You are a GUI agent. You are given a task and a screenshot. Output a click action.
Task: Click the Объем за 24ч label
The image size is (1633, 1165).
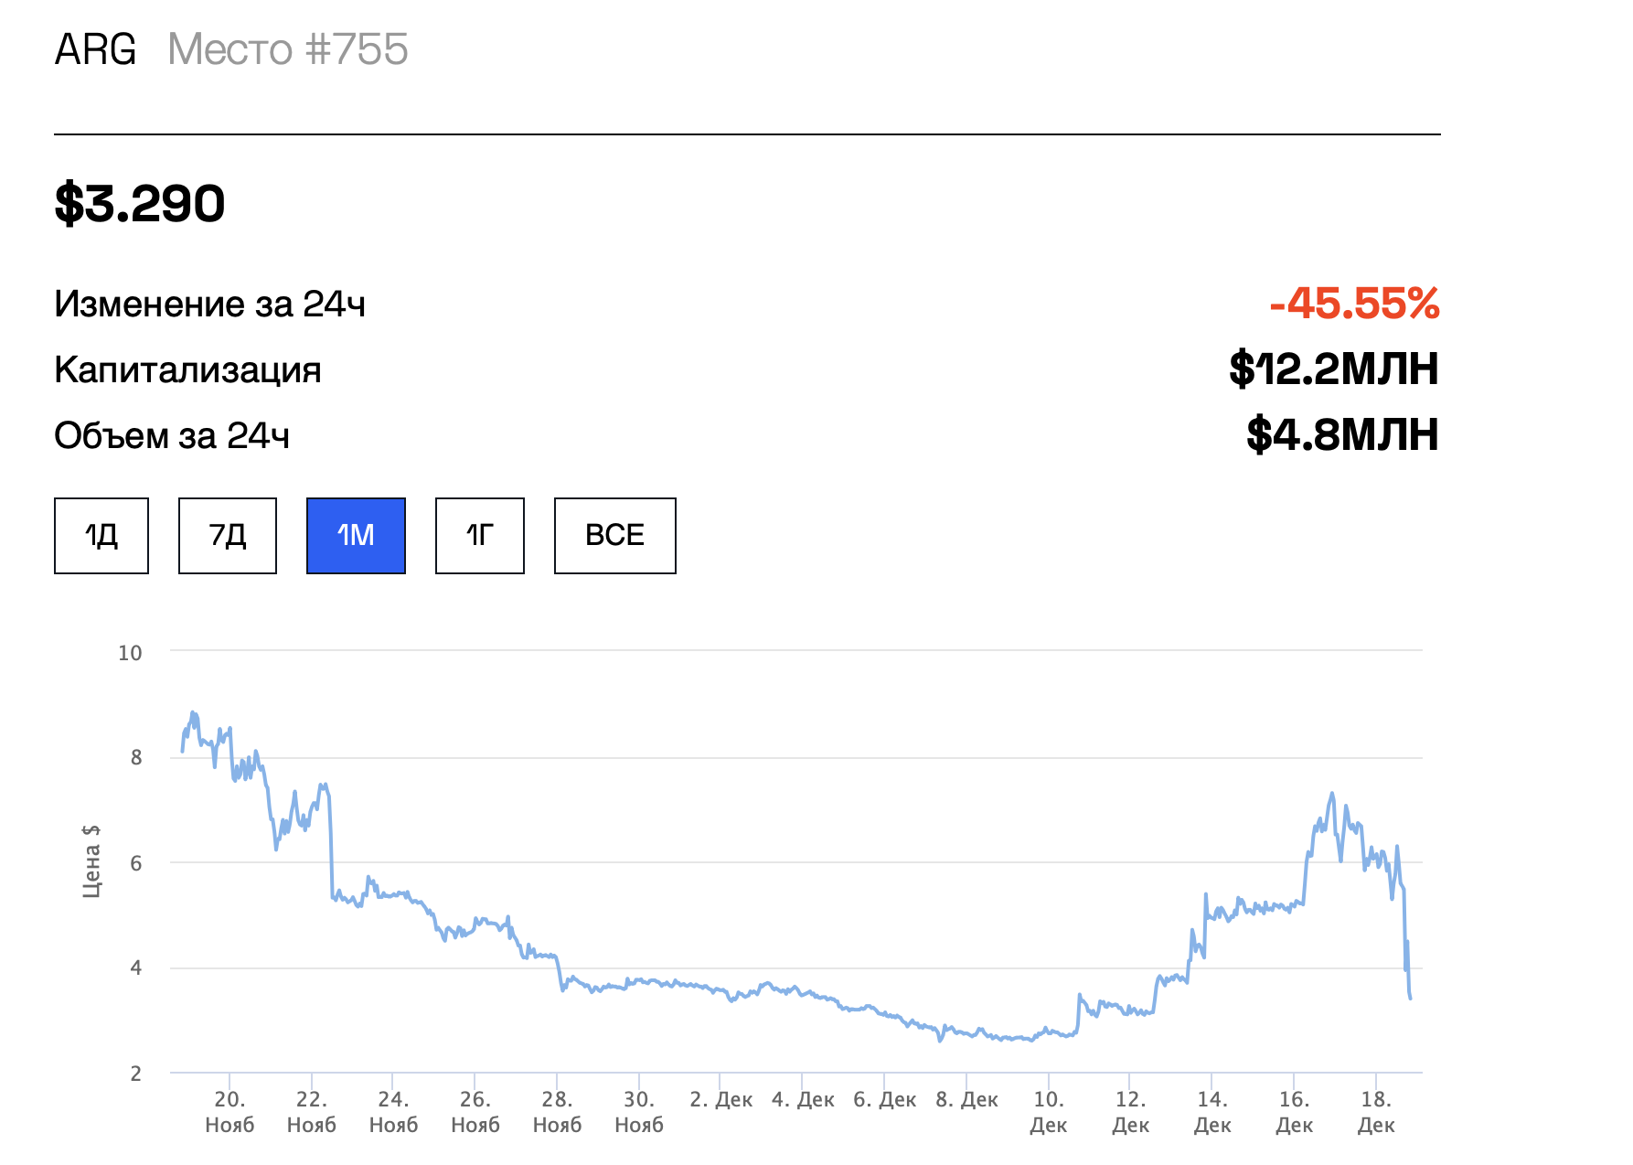(172, 436)
